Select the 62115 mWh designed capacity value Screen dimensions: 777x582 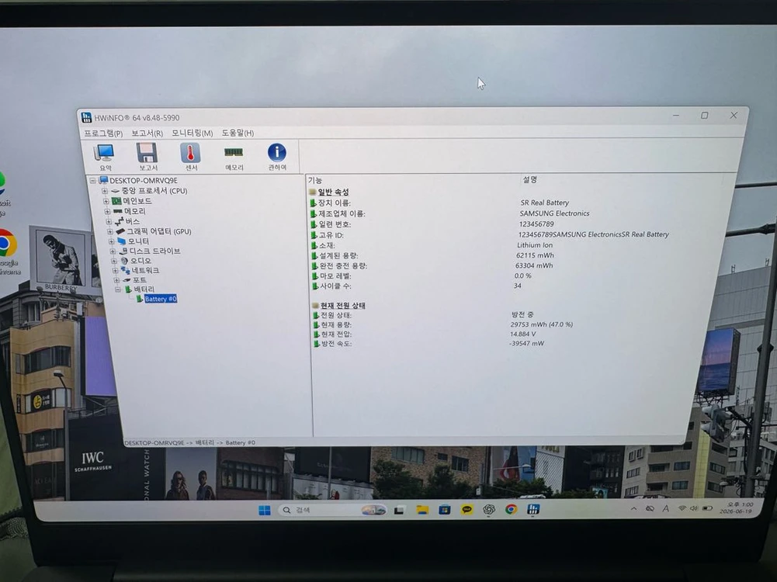pos(535,255)
